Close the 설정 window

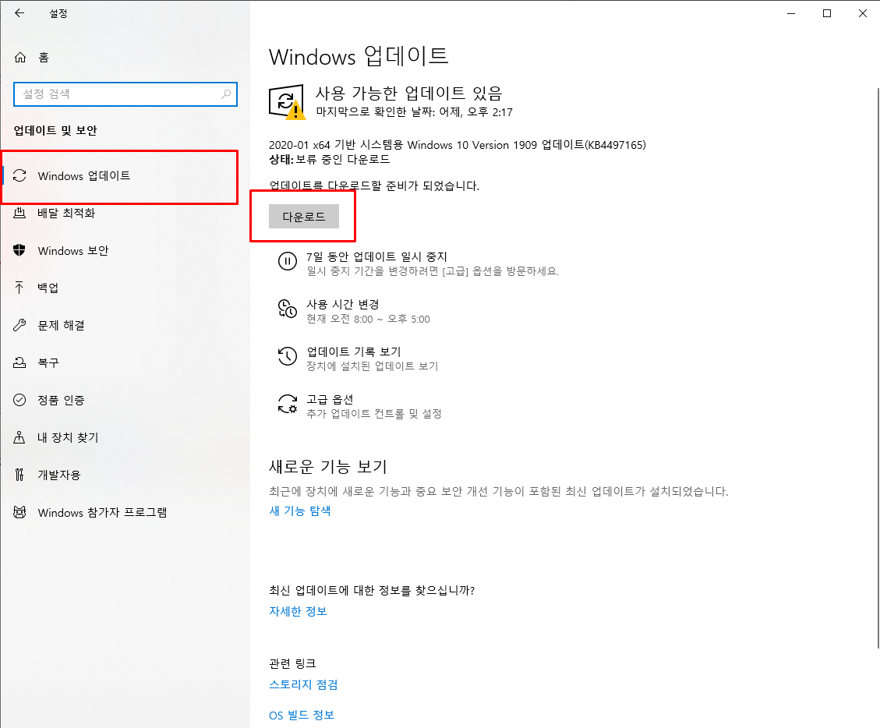863,13
